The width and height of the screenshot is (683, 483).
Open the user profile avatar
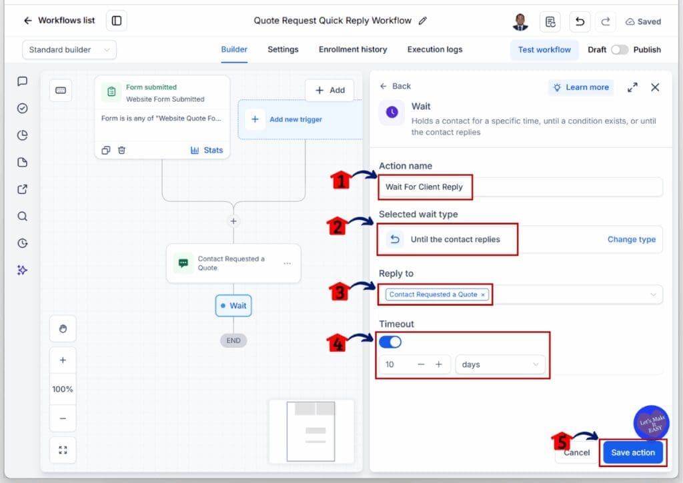(x=520, y=21)
